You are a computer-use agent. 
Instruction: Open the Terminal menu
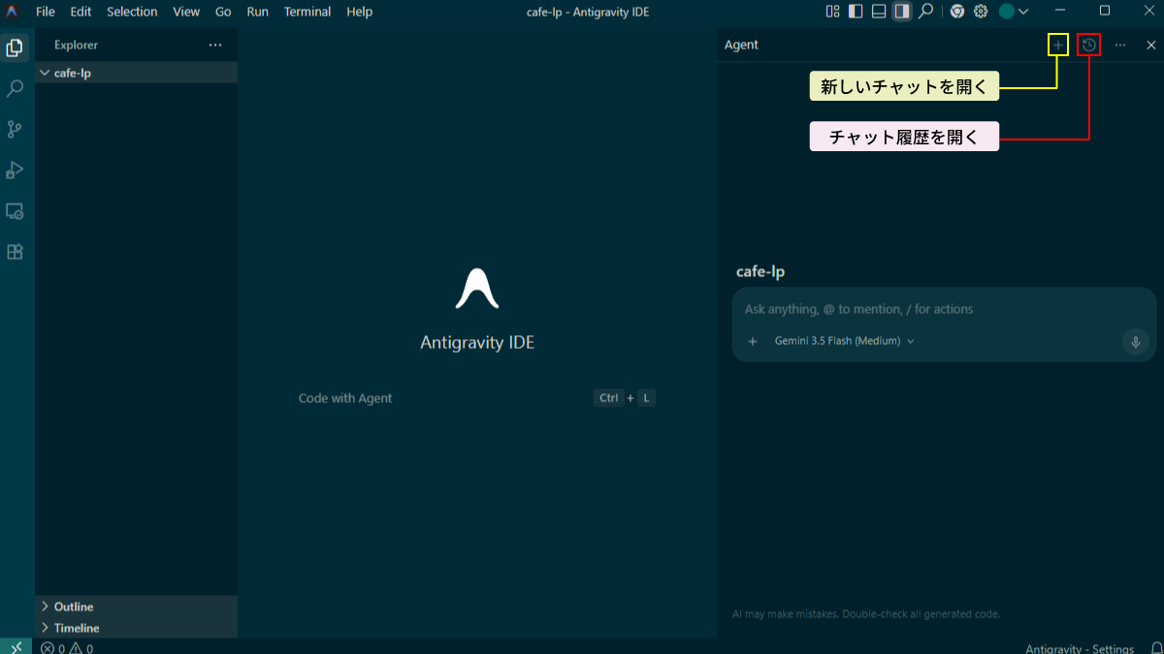point(307,12)
